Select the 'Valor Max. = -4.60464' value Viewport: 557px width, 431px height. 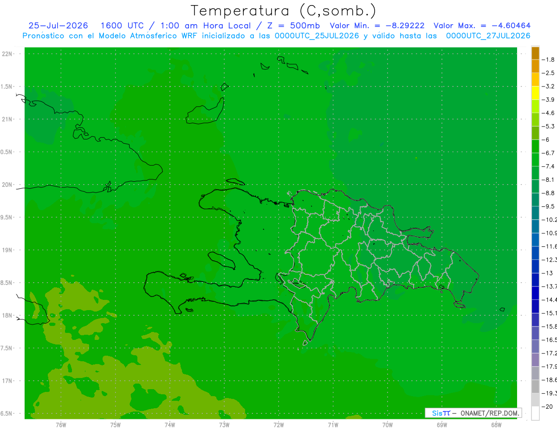click(x=482, y=26)
